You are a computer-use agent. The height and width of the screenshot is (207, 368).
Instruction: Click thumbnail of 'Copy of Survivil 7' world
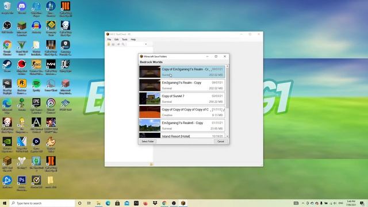click(149, 98)
